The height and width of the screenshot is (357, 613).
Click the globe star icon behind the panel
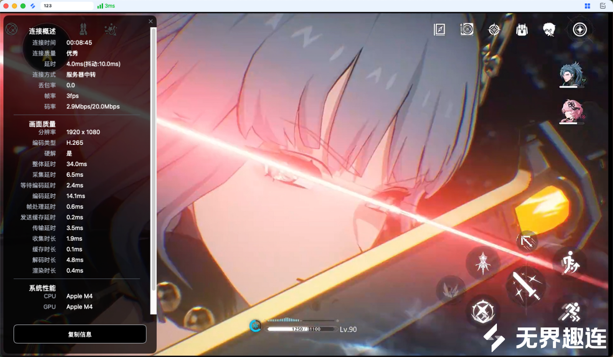coord(11,29)
